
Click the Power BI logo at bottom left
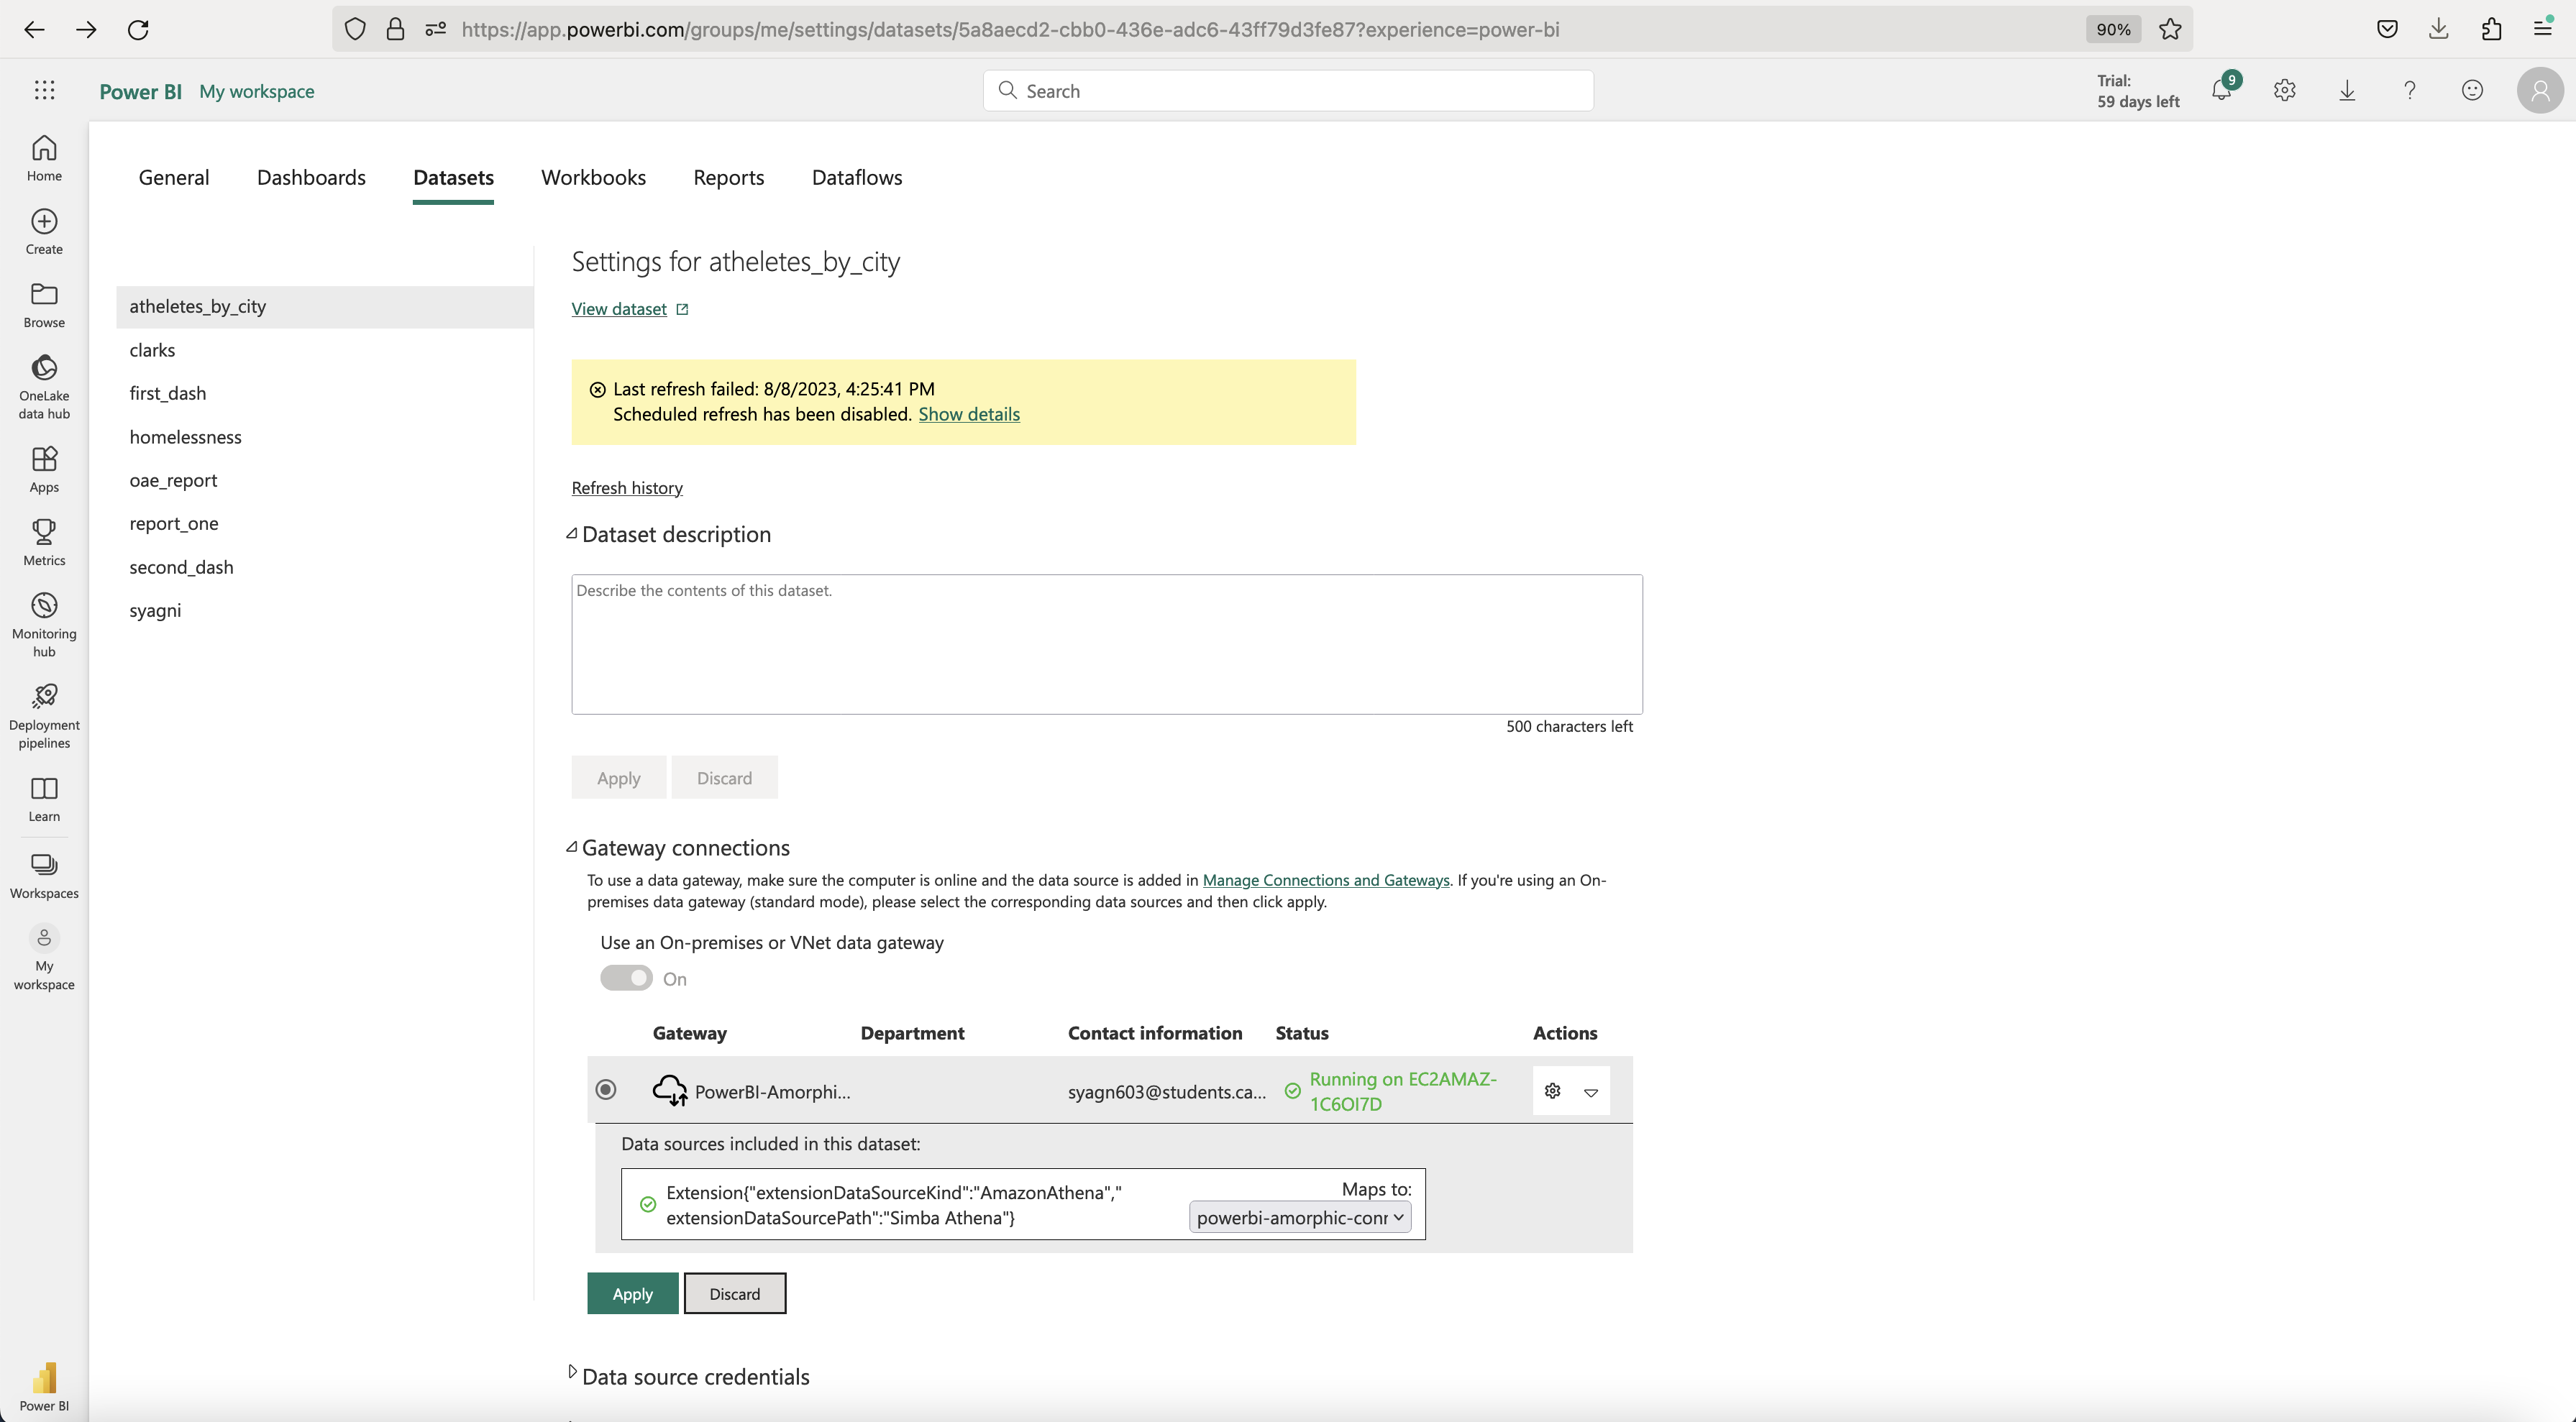(44, 1386)
